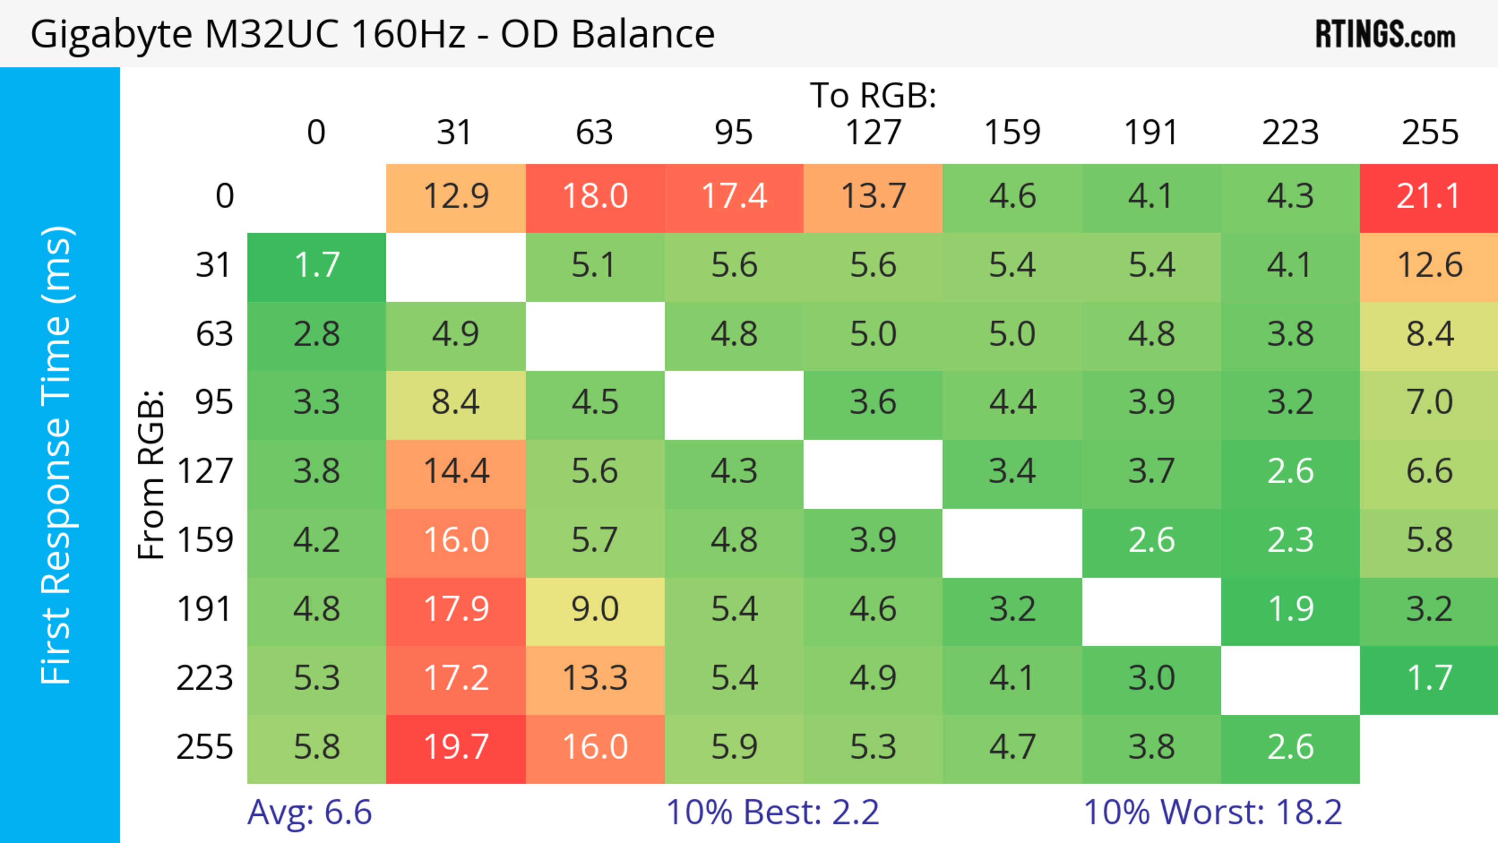The height and width of the screenshot is (843, 1498).
Task: Click the 127 column header
Action: (x=873, y=133)
